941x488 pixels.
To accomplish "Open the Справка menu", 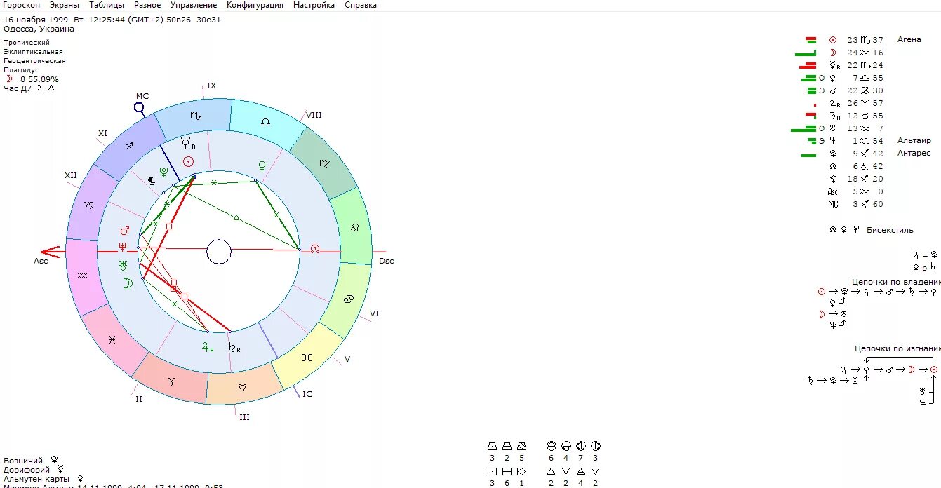I will (x=361, y=5).
